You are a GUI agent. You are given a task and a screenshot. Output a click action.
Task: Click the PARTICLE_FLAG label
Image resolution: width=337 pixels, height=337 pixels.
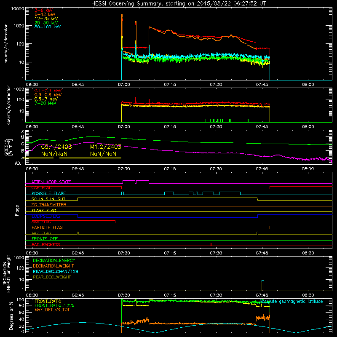tap(47, 227)
